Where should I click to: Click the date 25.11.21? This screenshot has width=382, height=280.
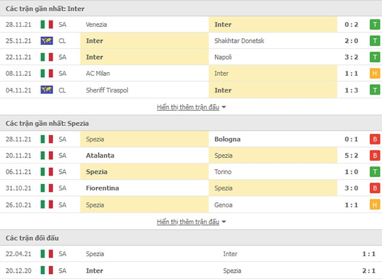(19, 41)
